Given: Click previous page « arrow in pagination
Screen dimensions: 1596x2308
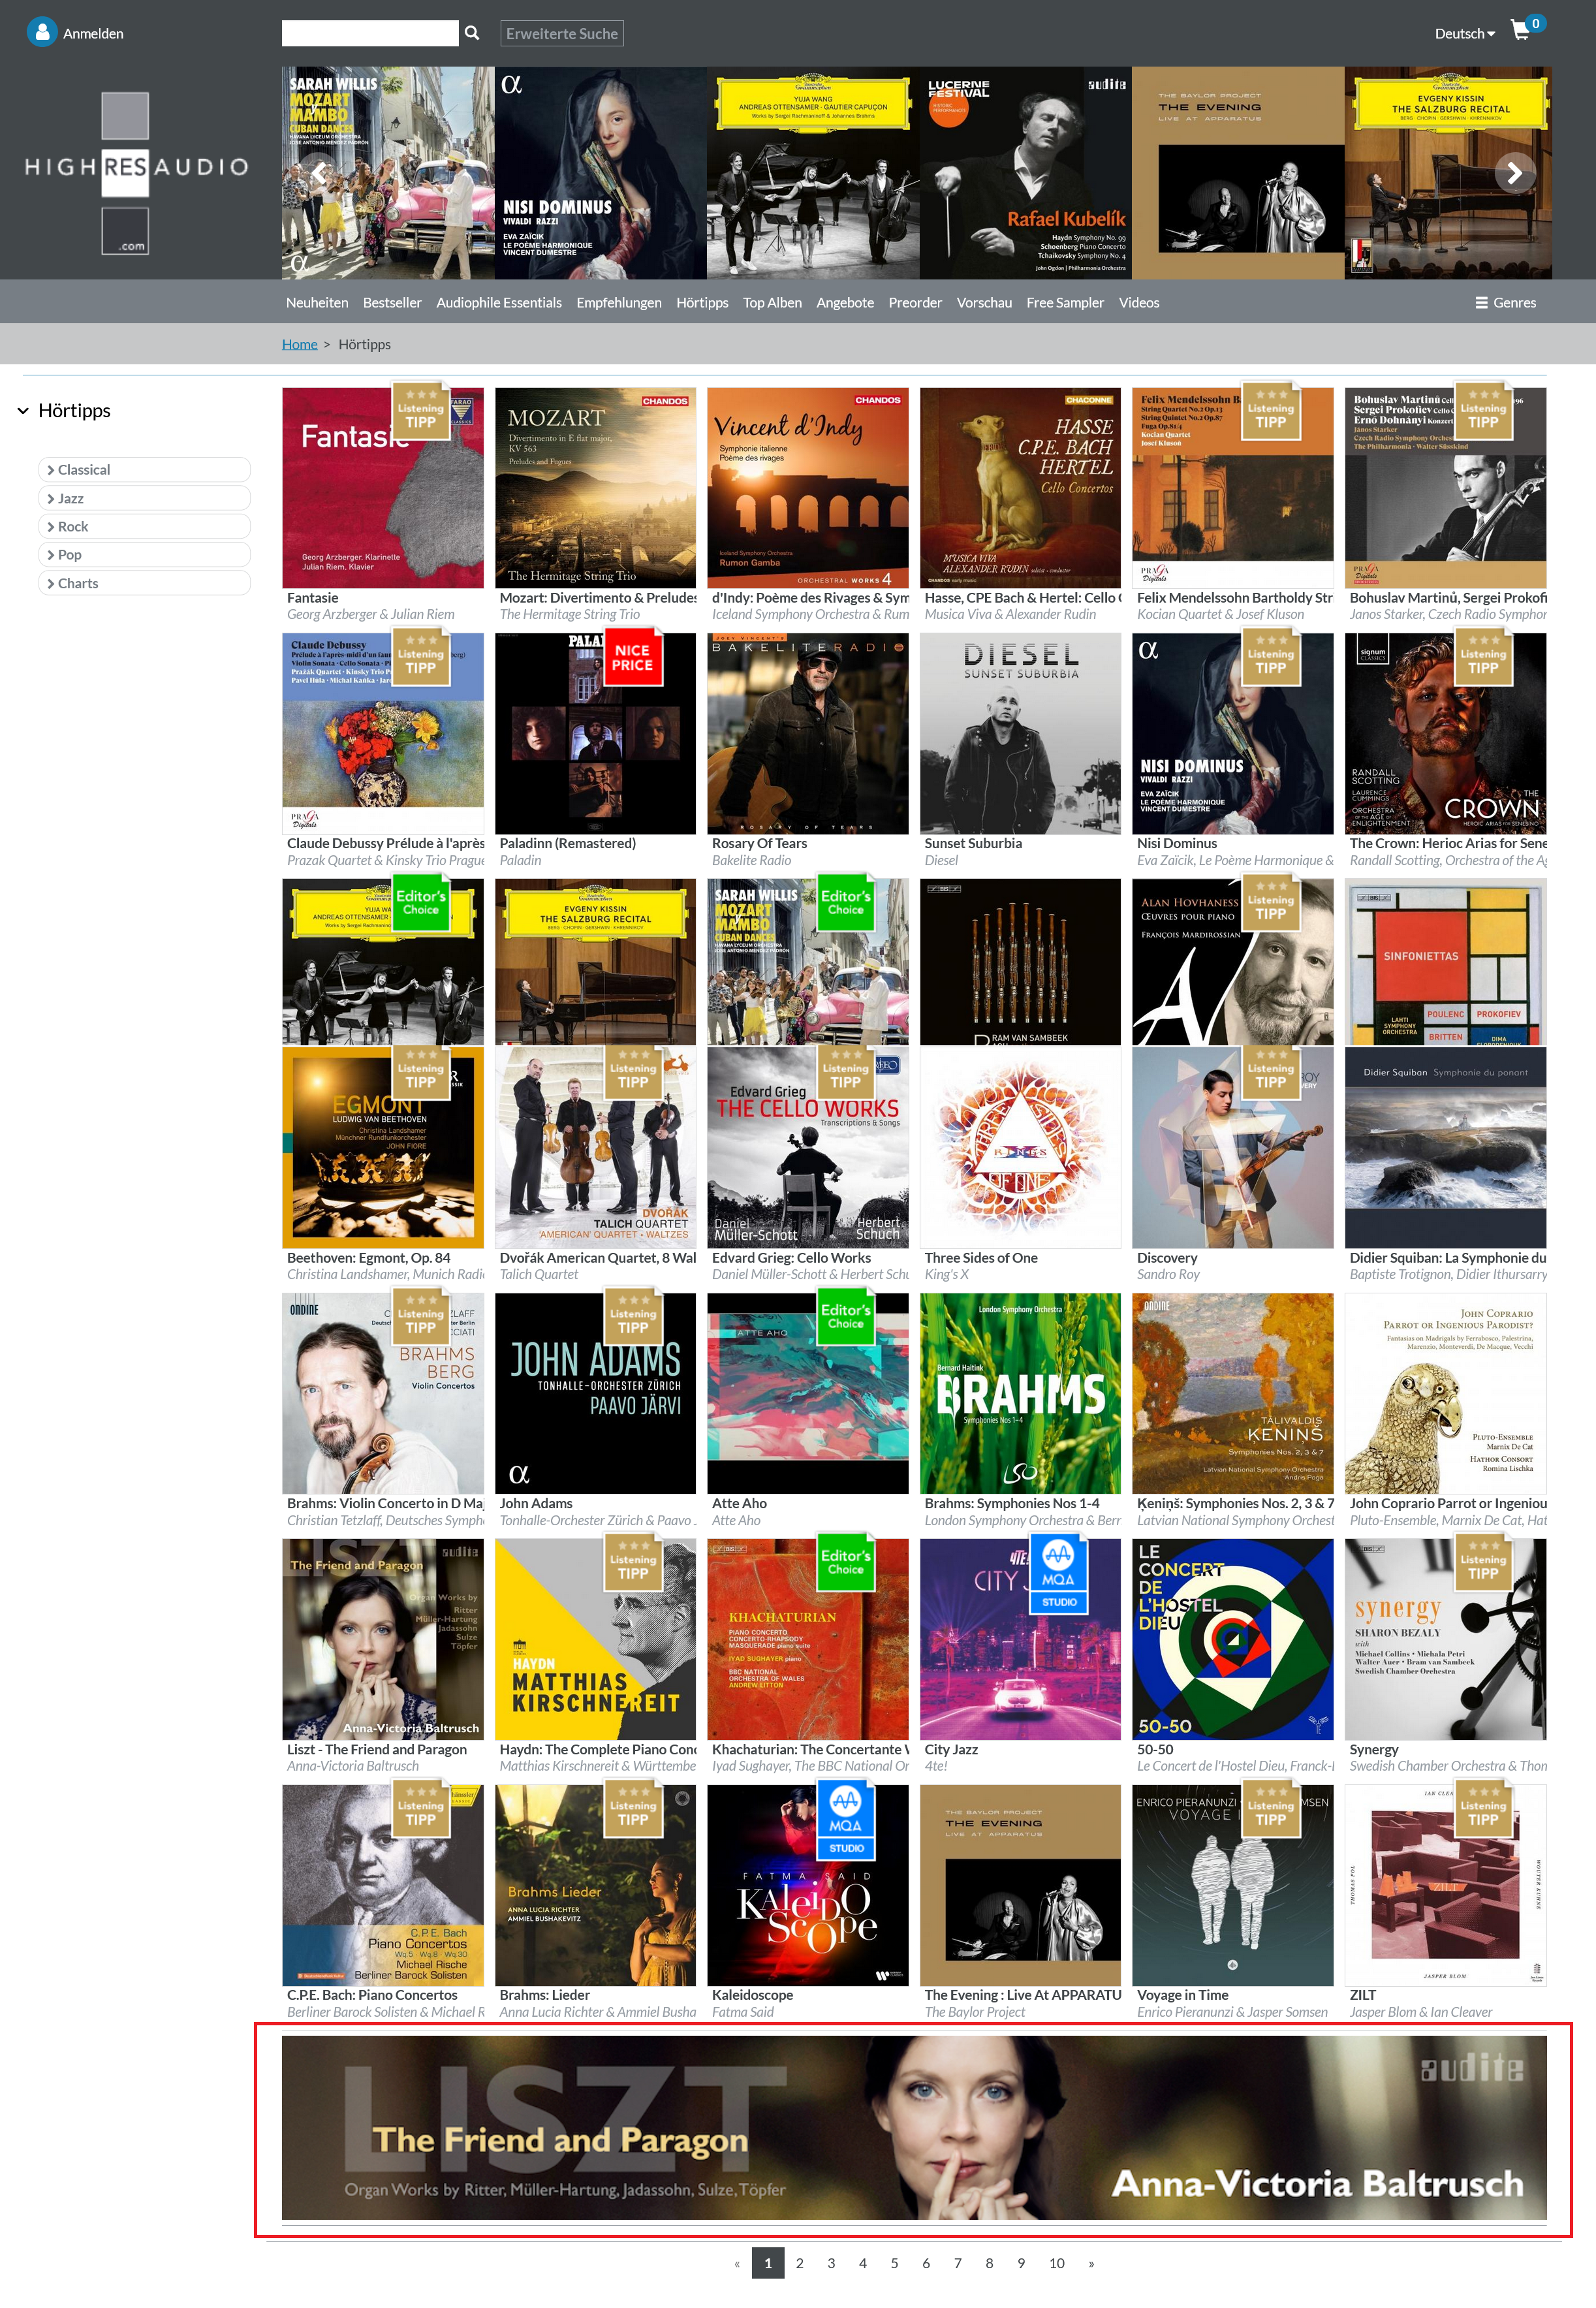Looking at the screenshot, I should pos(737,2264).
